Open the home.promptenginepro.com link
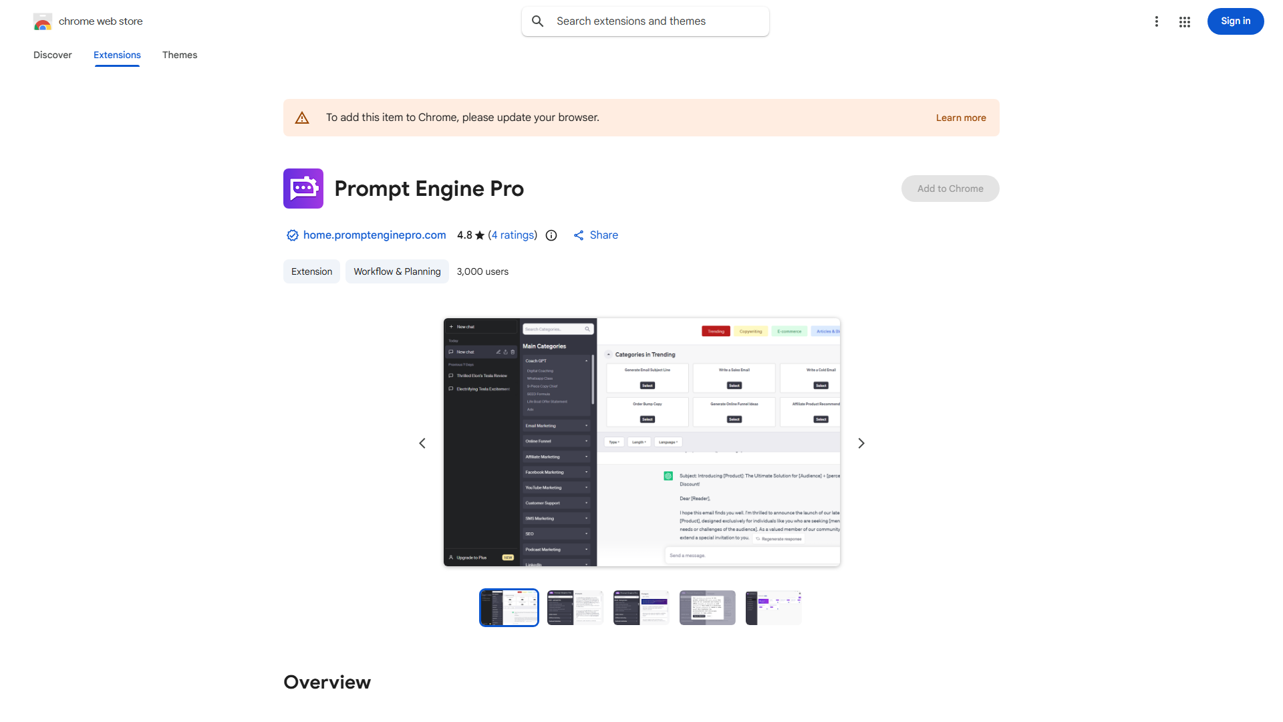This screenshot has height=722, width=1283. tap(374, 235)
